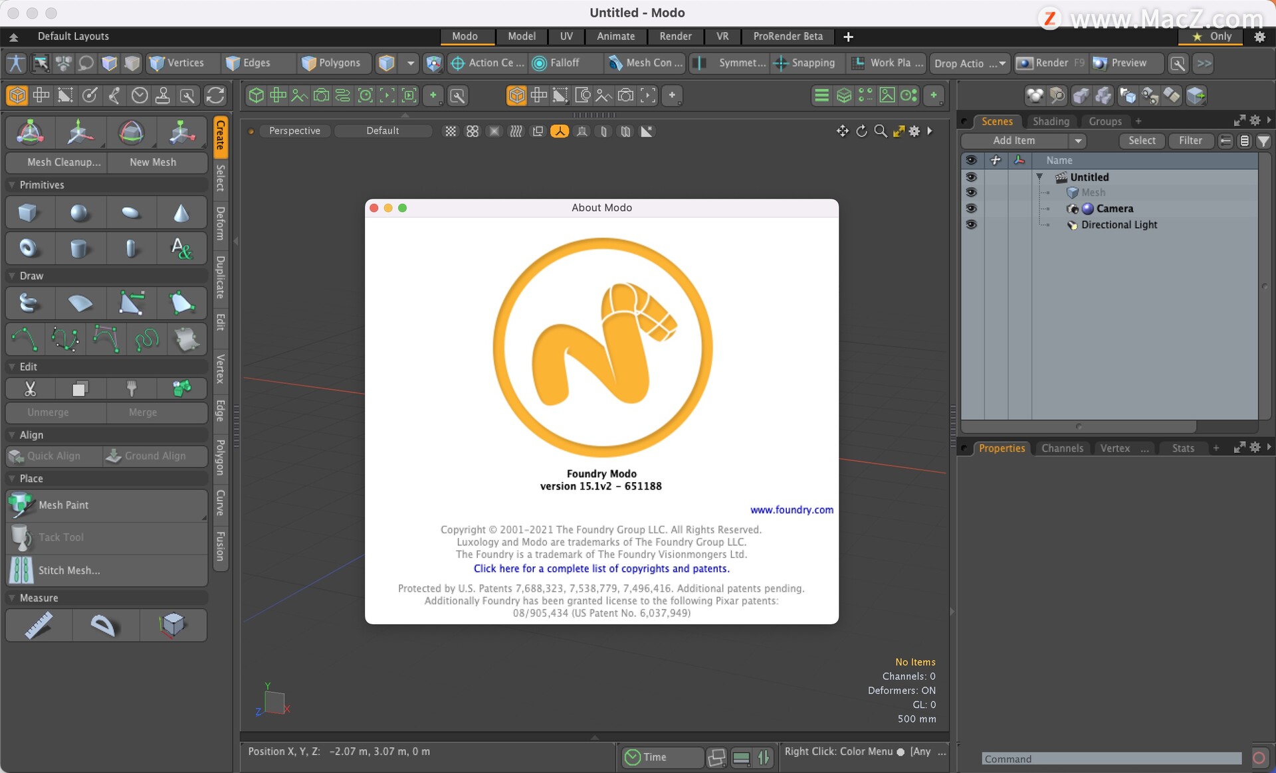Click the ProRender Beta tab

point(788,37)
